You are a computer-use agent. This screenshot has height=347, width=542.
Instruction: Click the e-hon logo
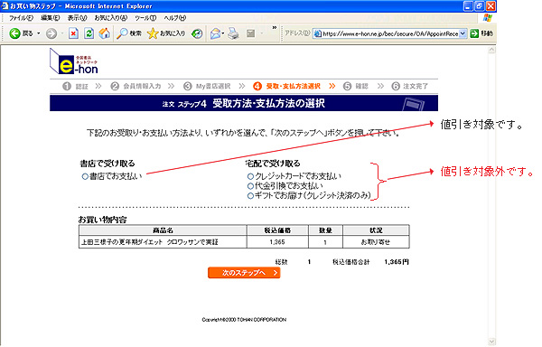point(74,61)
